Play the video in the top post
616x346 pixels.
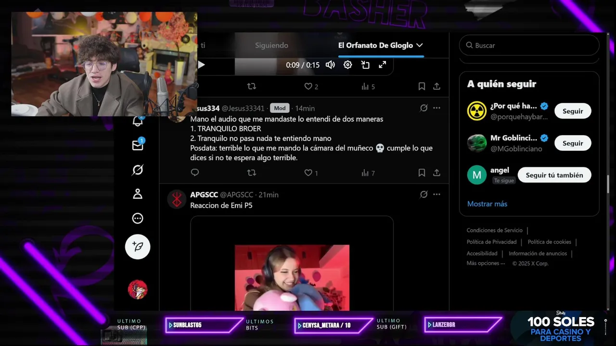tap(201, 65)
